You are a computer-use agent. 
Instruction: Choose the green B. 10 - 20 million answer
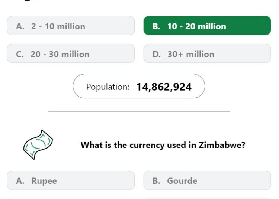(207, 26)
